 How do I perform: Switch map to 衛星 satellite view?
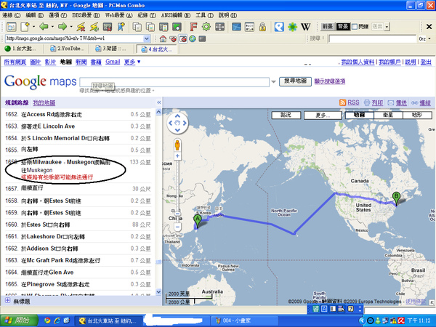[x=388, y=115]
